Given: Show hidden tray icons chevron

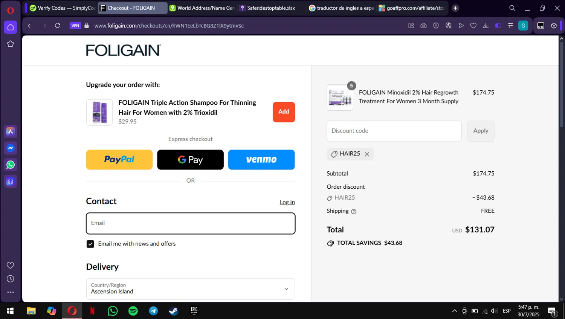Looking at the screenshot, I should [455, 311].
